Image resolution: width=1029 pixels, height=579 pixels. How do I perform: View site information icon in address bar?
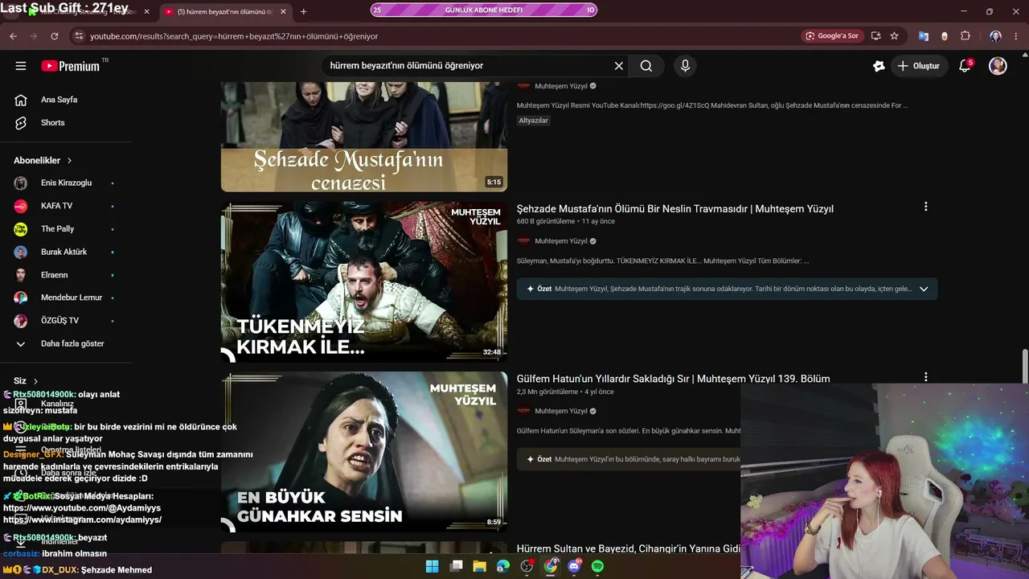(x=78, y=36)
